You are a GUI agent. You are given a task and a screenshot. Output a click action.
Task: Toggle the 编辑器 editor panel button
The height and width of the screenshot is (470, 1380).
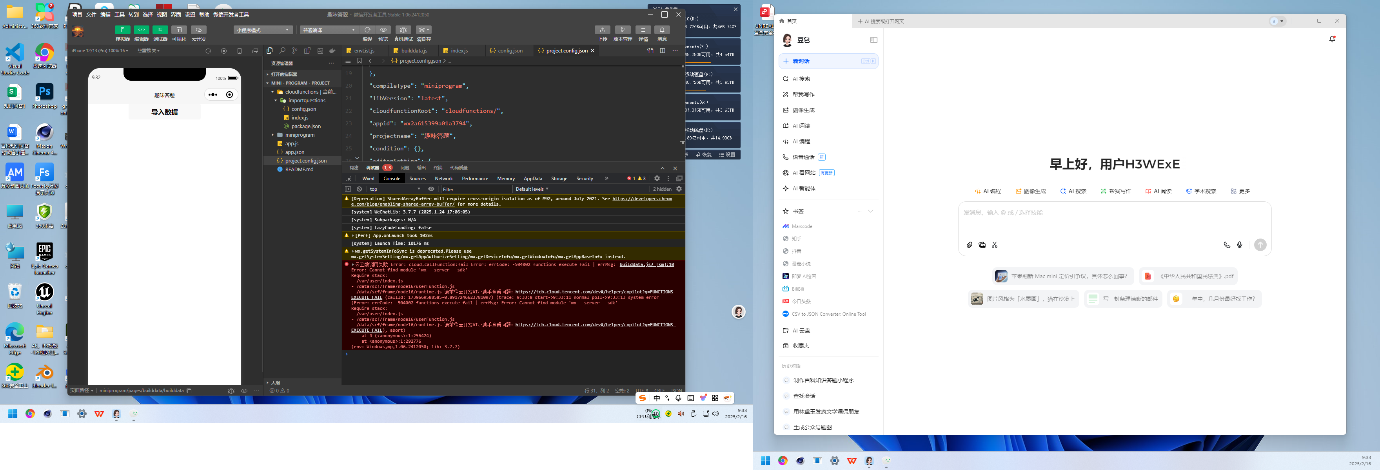[x=142, y=30]
